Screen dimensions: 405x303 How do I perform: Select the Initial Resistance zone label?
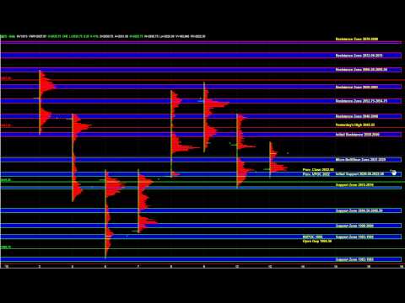[x=358, y=135]
